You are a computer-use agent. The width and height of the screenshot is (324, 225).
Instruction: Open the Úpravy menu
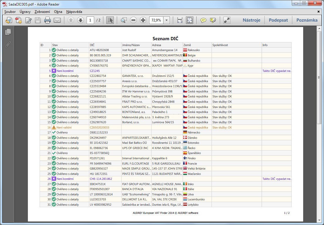[25, 12]
